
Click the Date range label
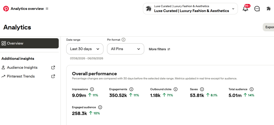pos(73,40)
